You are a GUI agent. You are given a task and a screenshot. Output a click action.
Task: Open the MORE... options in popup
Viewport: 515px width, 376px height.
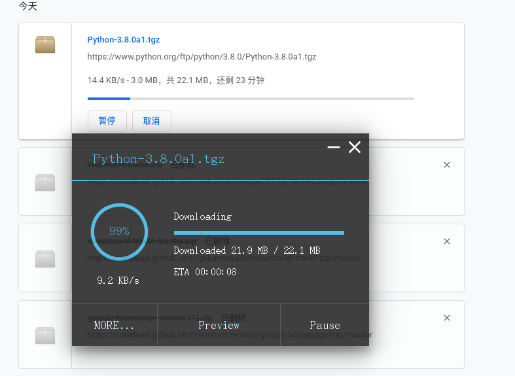(115, 325)
